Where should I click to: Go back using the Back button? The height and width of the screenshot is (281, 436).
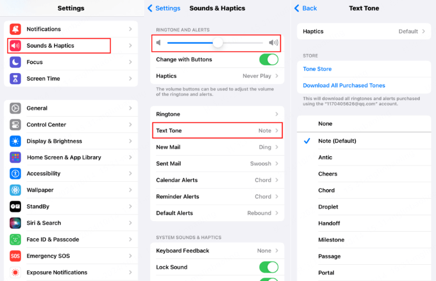pos(306,8)
